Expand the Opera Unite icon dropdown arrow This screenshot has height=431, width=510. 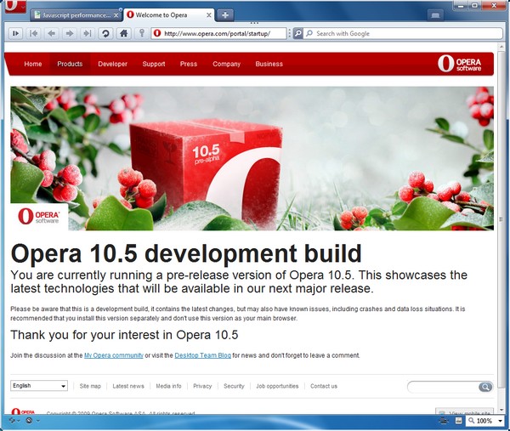[x=38, y=421]
